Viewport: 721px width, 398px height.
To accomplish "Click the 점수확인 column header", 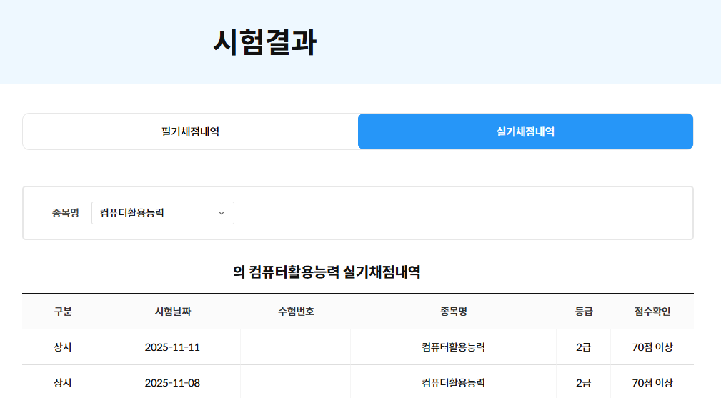I will 652,312.
